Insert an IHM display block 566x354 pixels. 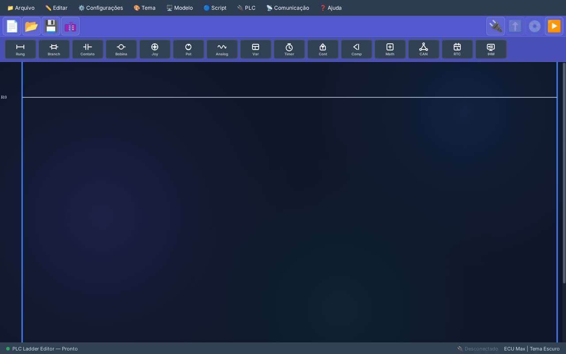point(491,49)
